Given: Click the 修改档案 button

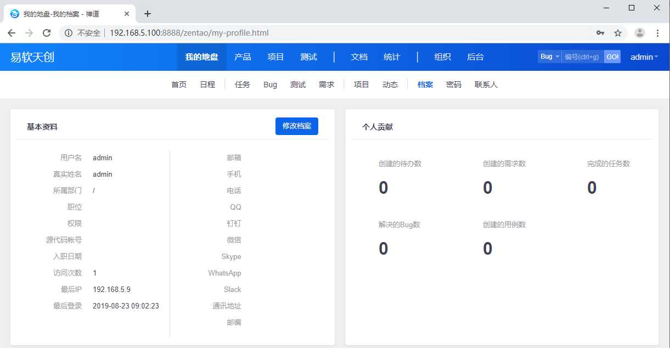Looking at the screenshot, I should tap(296, 126).
